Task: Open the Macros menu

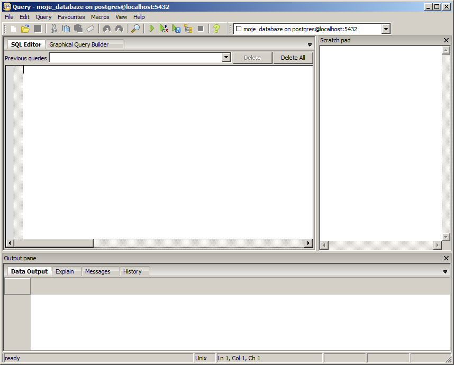Action: click(100, 17)
